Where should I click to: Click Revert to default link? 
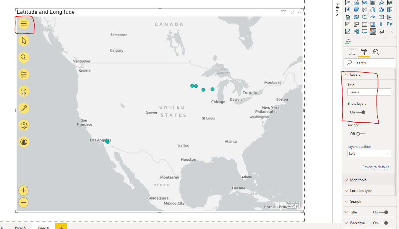pyautogui.click(x=376, y=167)
